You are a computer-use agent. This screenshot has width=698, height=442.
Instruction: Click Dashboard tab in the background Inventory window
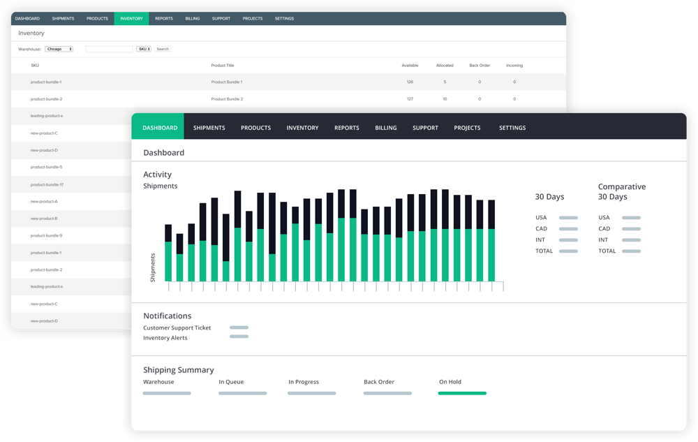(27, 19)
